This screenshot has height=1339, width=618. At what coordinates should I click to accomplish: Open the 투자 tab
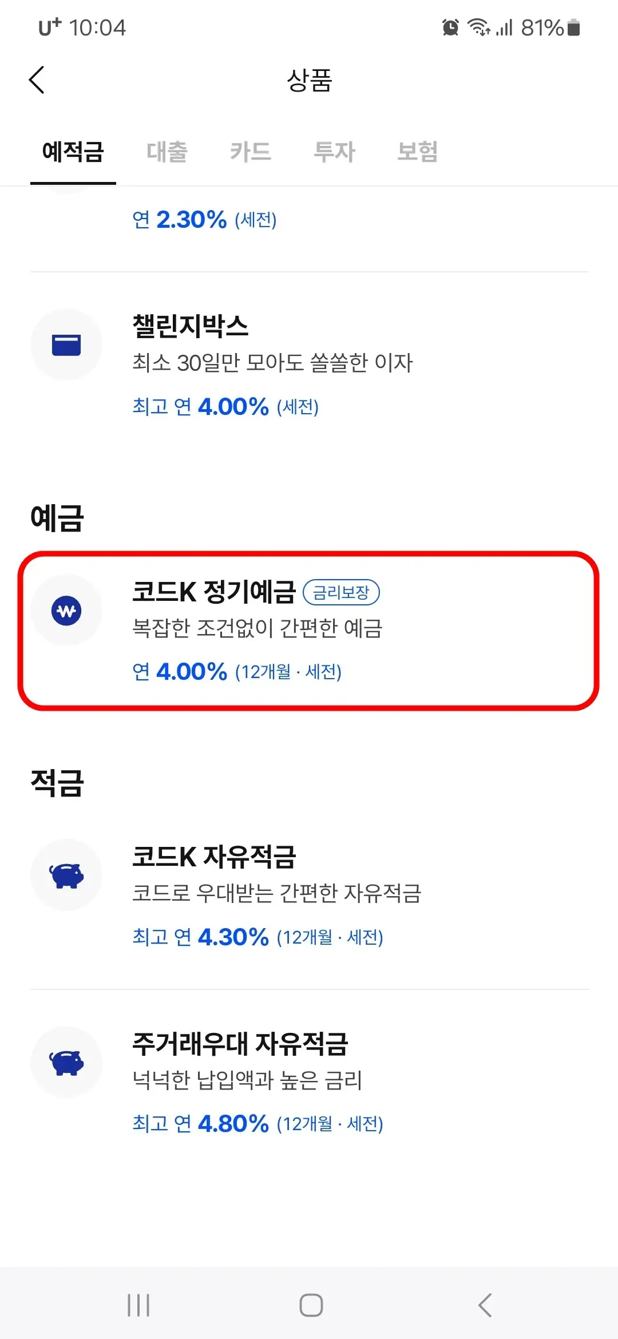pyautogui.click(x=336, y=152)
